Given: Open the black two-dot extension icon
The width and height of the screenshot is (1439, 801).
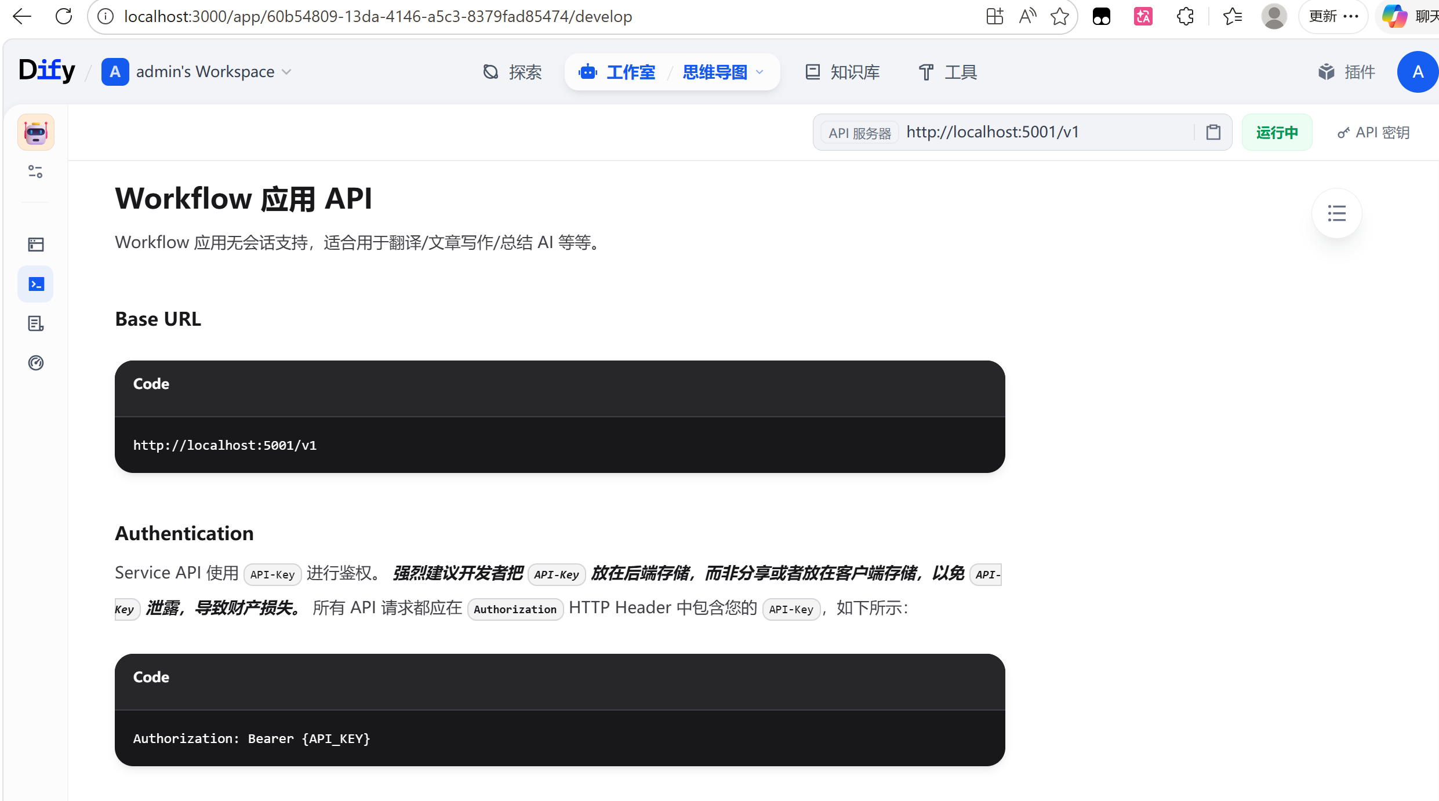Looking at the screenshot, I should (1101, 16).
